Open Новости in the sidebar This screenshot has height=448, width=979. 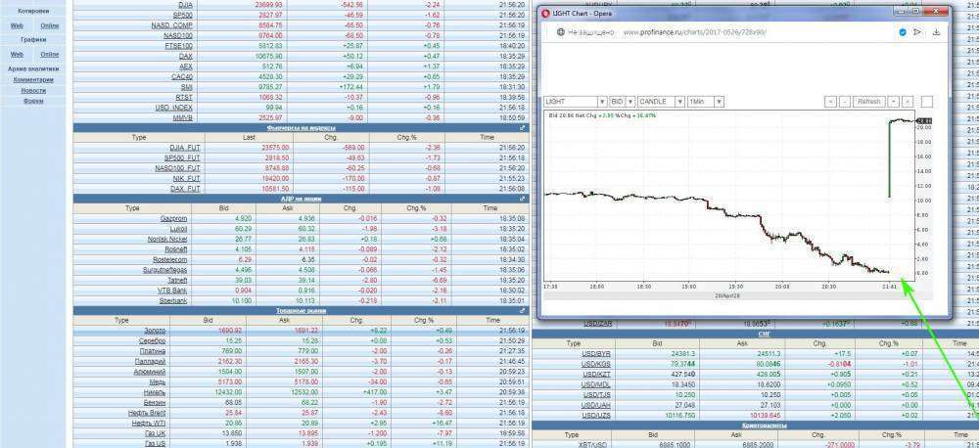33,90
